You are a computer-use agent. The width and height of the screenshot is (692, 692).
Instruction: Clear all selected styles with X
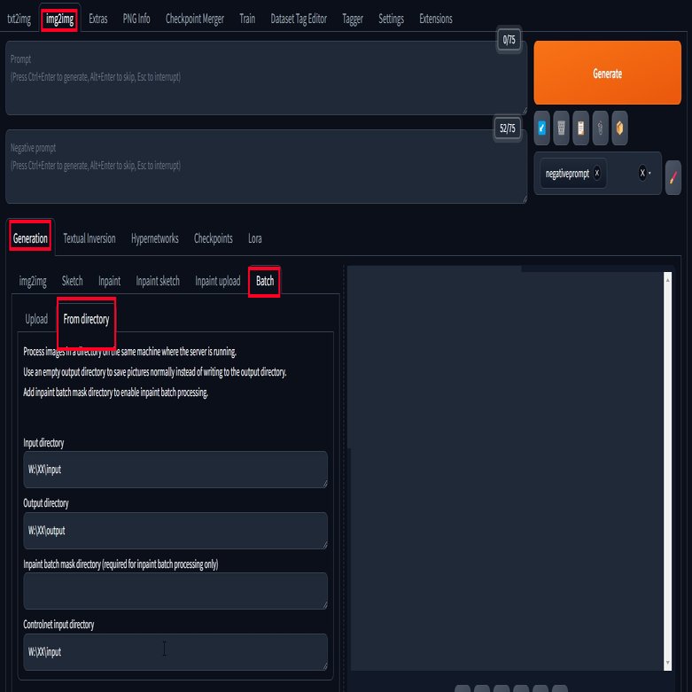click(x=642, y=173)
